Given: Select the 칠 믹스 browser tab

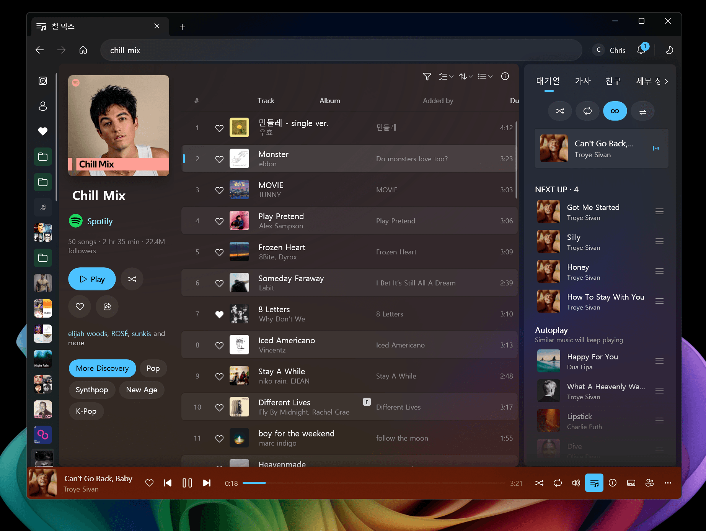Looking at the screenshot, I should click(x=100, y=26).
